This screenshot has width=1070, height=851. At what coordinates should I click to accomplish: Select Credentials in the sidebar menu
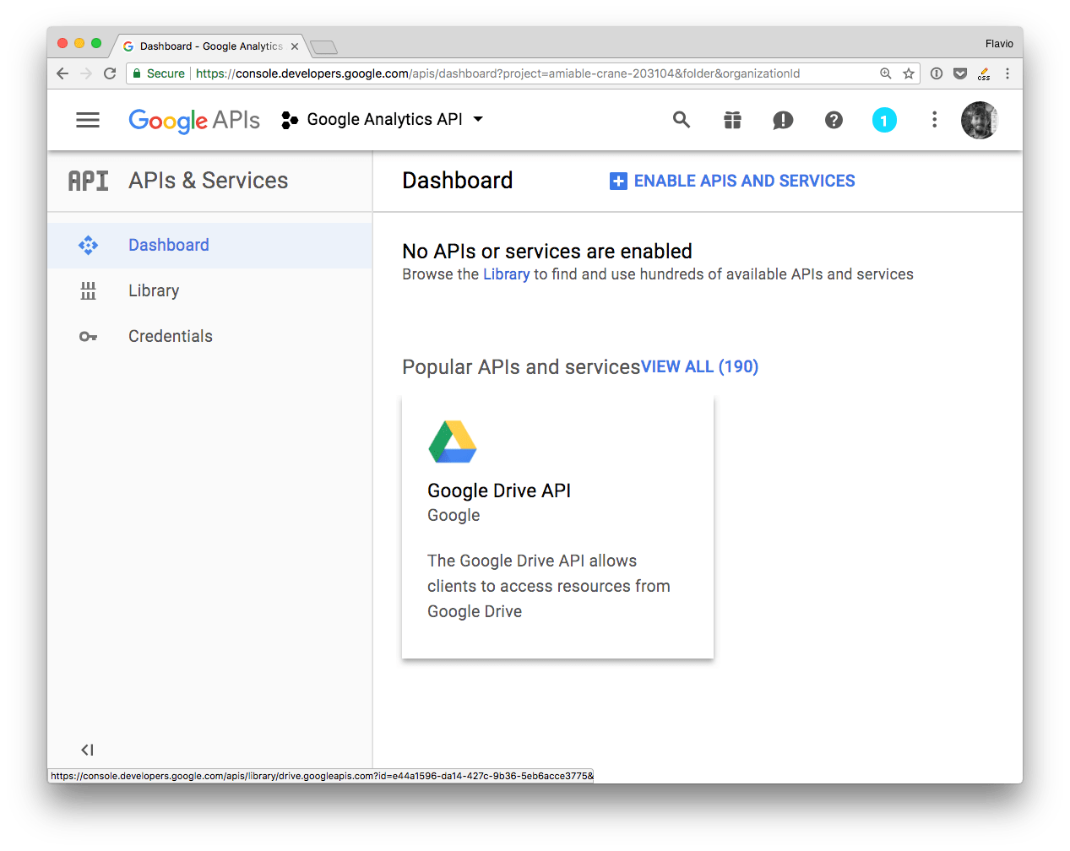170,335
